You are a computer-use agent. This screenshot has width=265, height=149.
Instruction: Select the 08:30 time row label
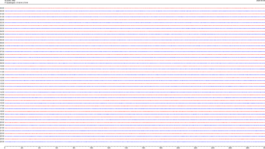(x=2, y=57)
